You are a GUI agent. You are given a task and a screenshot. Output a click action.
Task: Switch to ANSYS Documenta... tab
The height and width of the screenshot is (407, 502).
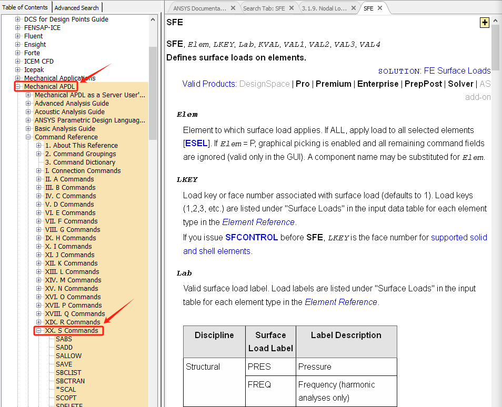200,8
